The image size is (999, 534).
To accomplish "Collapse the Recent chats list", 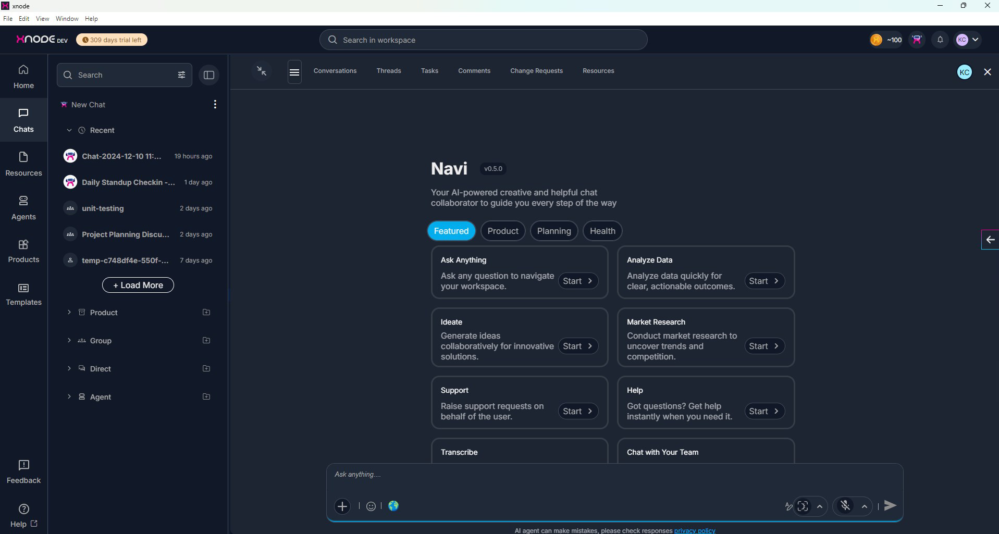I will pyautogui.click(x=69, y=130).
